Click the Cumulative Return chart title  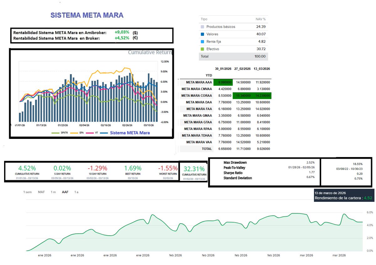point(150,52)
